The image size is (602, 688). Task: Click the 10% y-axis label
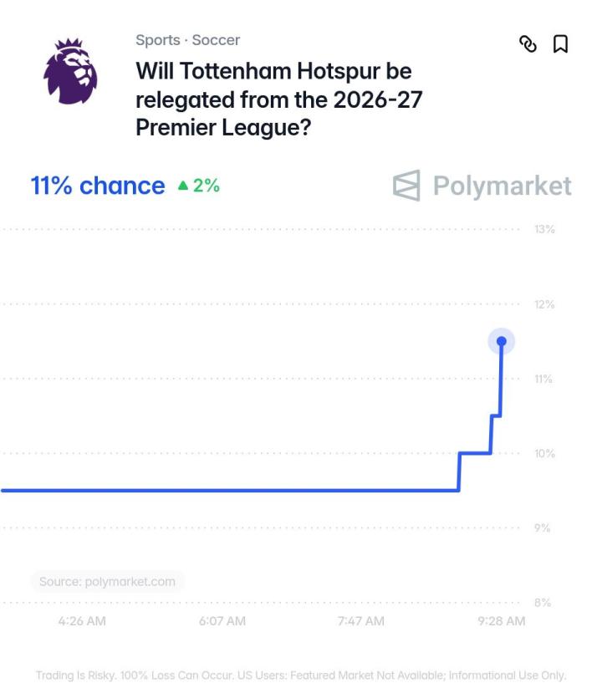pos(544,453)
